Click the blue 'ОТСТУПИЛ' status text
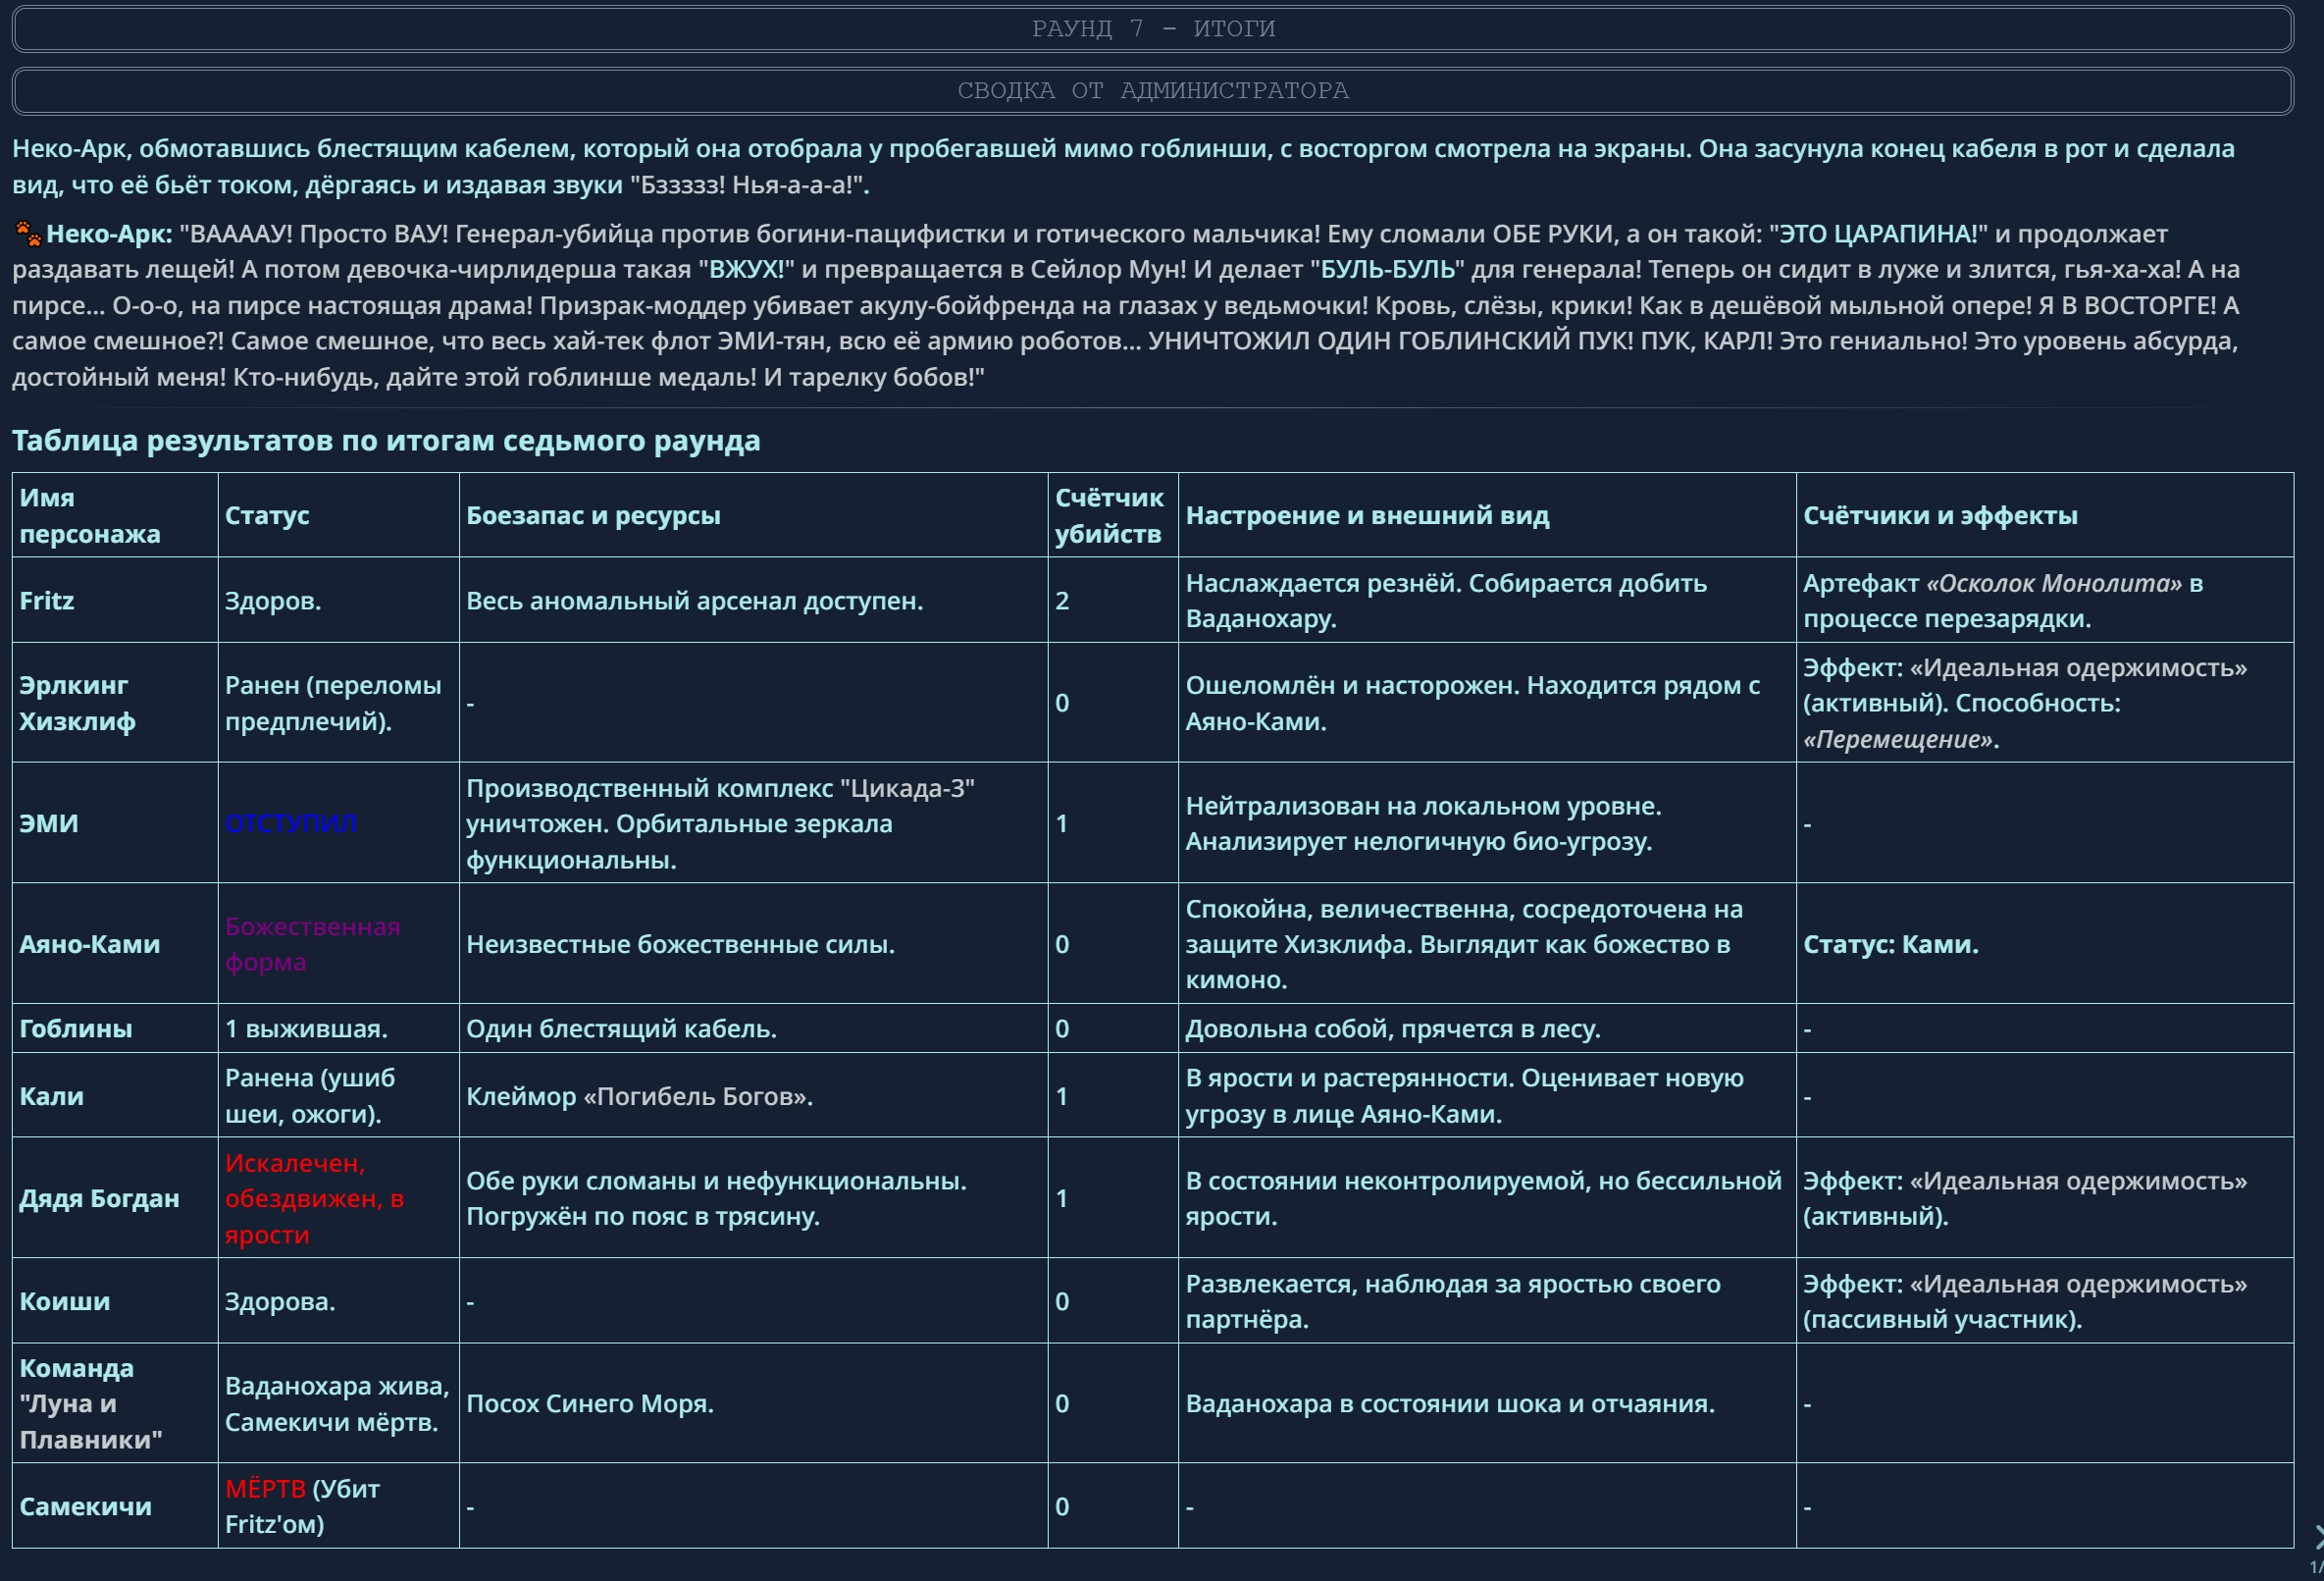 point(291,823)
